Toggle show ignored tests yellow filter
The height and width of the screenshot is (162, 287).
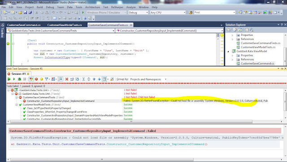click(41, 79)
